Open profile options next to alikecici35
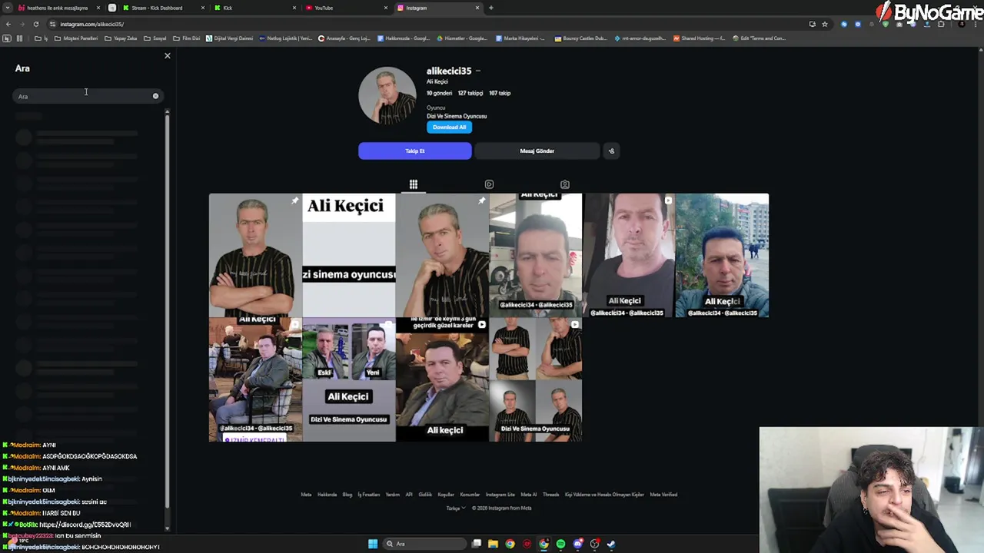The image size is (984, 553). tap(478, 71)
